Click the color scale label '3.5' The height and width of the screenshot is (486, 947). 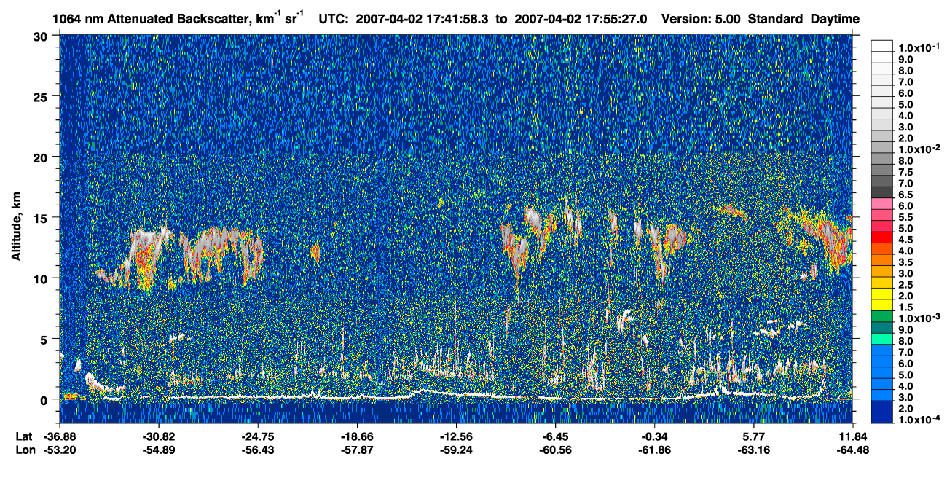coord(905,263)
